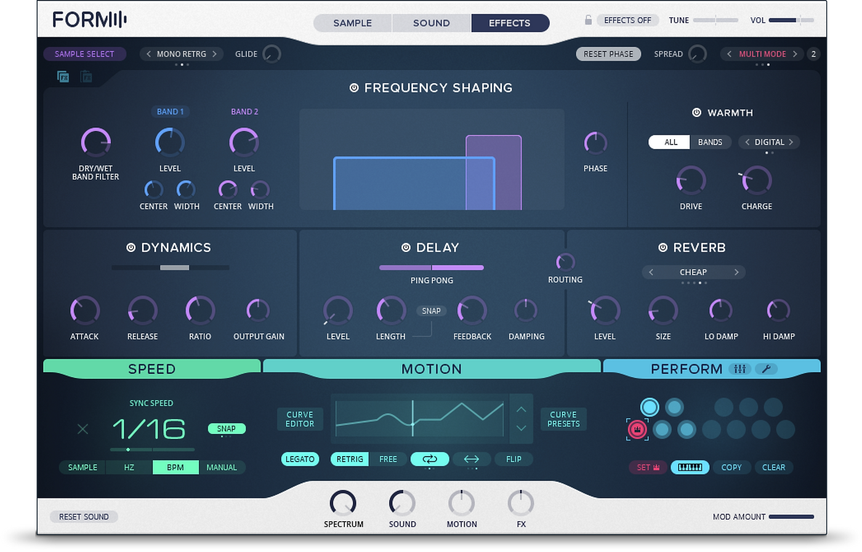
Task: Previous reverb type before Cheap
Action: point(651,272)
